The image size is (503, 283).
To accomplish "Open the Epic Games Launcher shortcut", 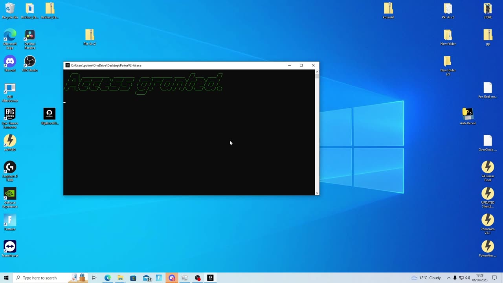I will coord(10,119).
